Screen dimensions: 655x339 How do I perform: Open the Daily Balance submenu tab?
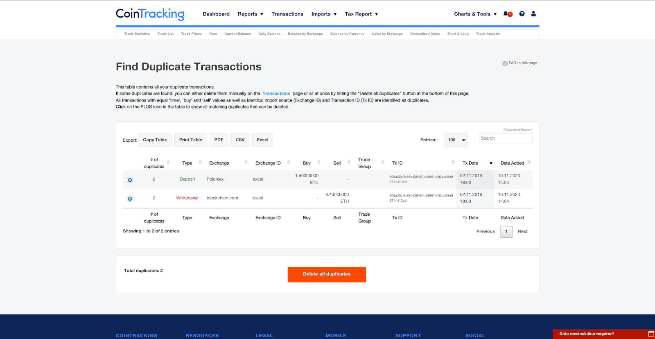[x=269, y=34]
